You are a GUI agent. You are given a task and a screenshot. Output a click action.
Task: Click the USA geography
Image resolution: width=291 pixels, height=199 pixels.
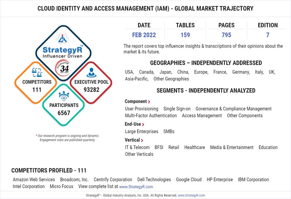[129, 72]
